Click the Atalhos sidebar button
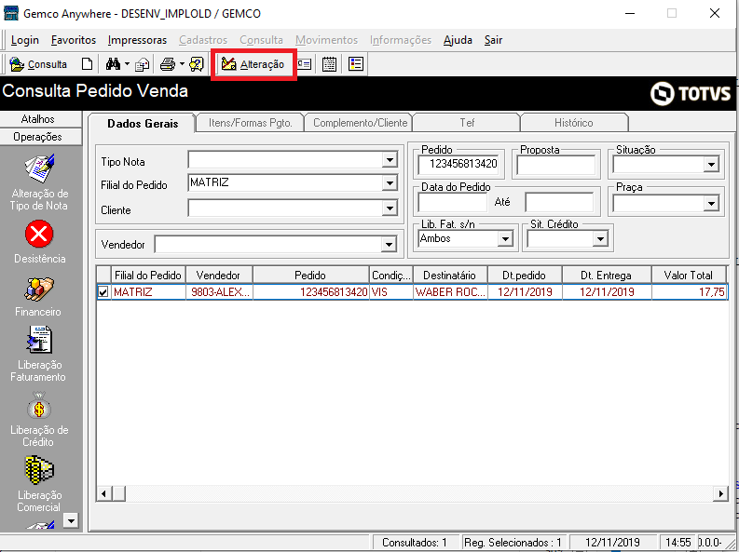This screenshot has width=739, height=552. [38, 119]
